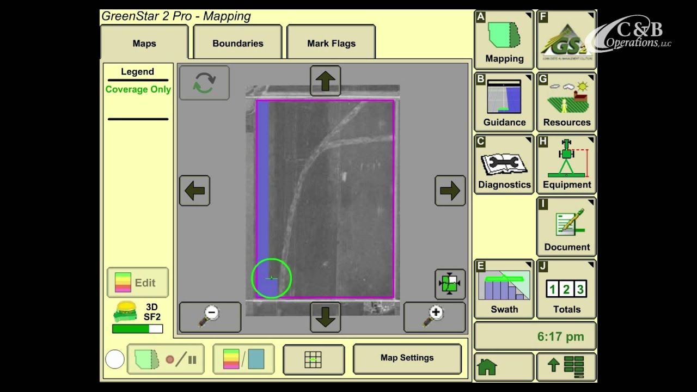697x392 pixels.
Task: Open the Guidance view
Action: coord(504,102)
